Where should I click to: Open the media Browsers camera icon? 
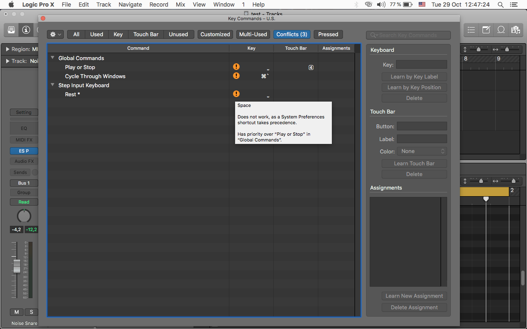515,30
